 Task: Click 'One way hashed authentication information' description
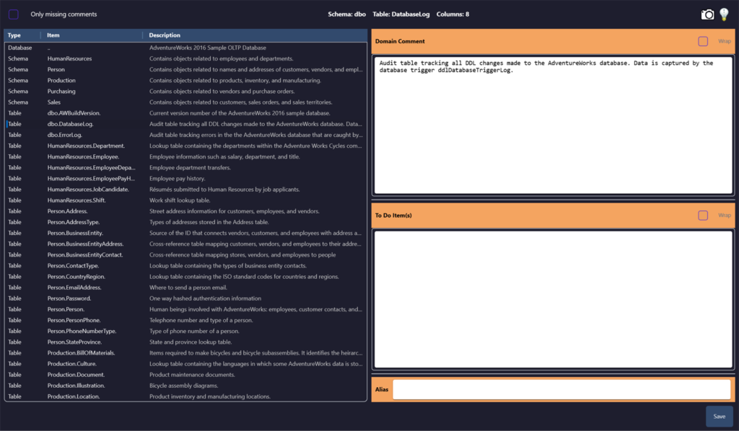(205, 298)
